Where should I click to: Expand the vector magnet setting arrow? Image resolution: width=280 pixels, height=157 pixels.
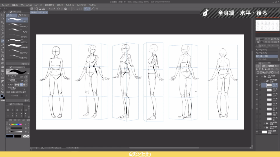pos(26,96)
